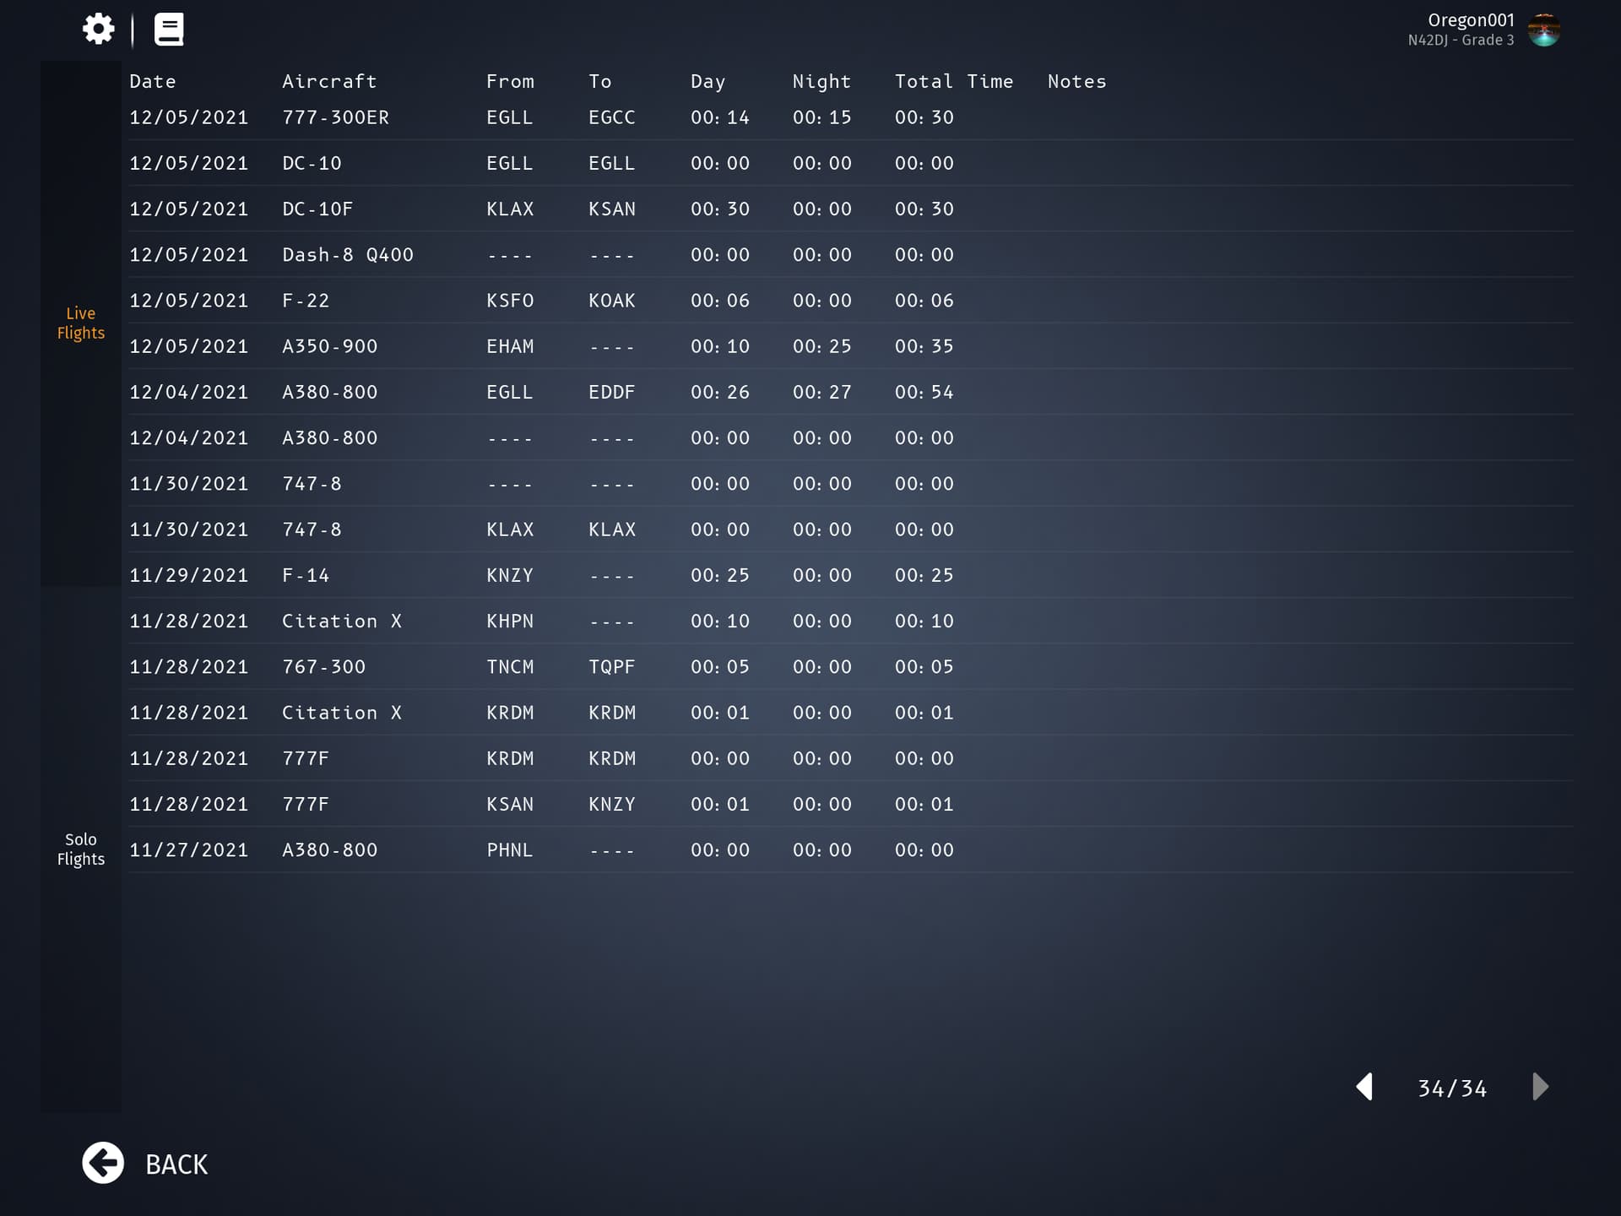Open the settings gear icon
Viewport: 1621px width, 1216px height.
pos(98,29)
